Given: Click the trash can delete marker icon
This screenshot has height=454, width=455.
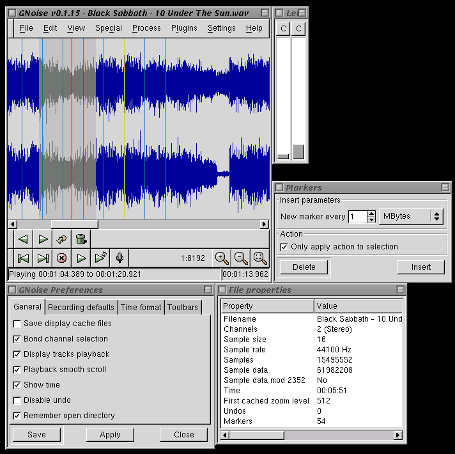Looking at the screenshot, I should click(81, 239).
